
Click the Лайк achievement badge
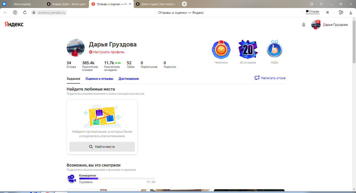[x=274, y=49]
